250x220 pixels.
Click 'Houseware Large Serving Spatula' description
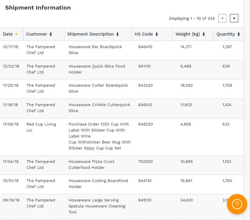(97, 206)
